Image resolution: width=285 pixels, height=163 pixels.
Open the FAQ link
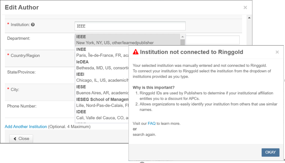[x=152, y=124]
